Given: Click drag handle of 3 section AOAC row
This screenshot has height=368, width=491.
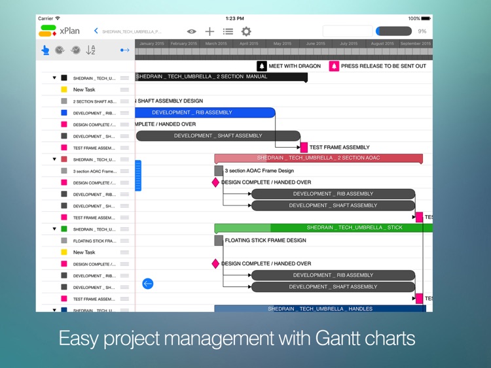Looking at the screenshot, I should 124,171.
